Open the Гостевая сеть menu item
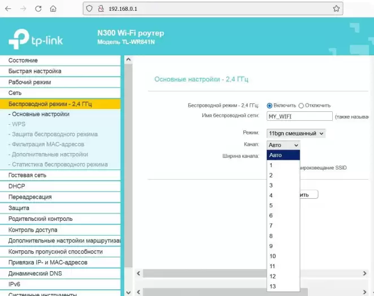Image resolution: width=374 pixels, height=296 pixels. point(27,176)
